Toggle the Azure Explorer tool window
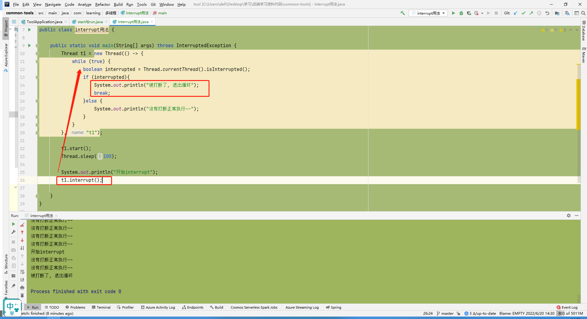The image size is (587, 319). coord(6,57)
